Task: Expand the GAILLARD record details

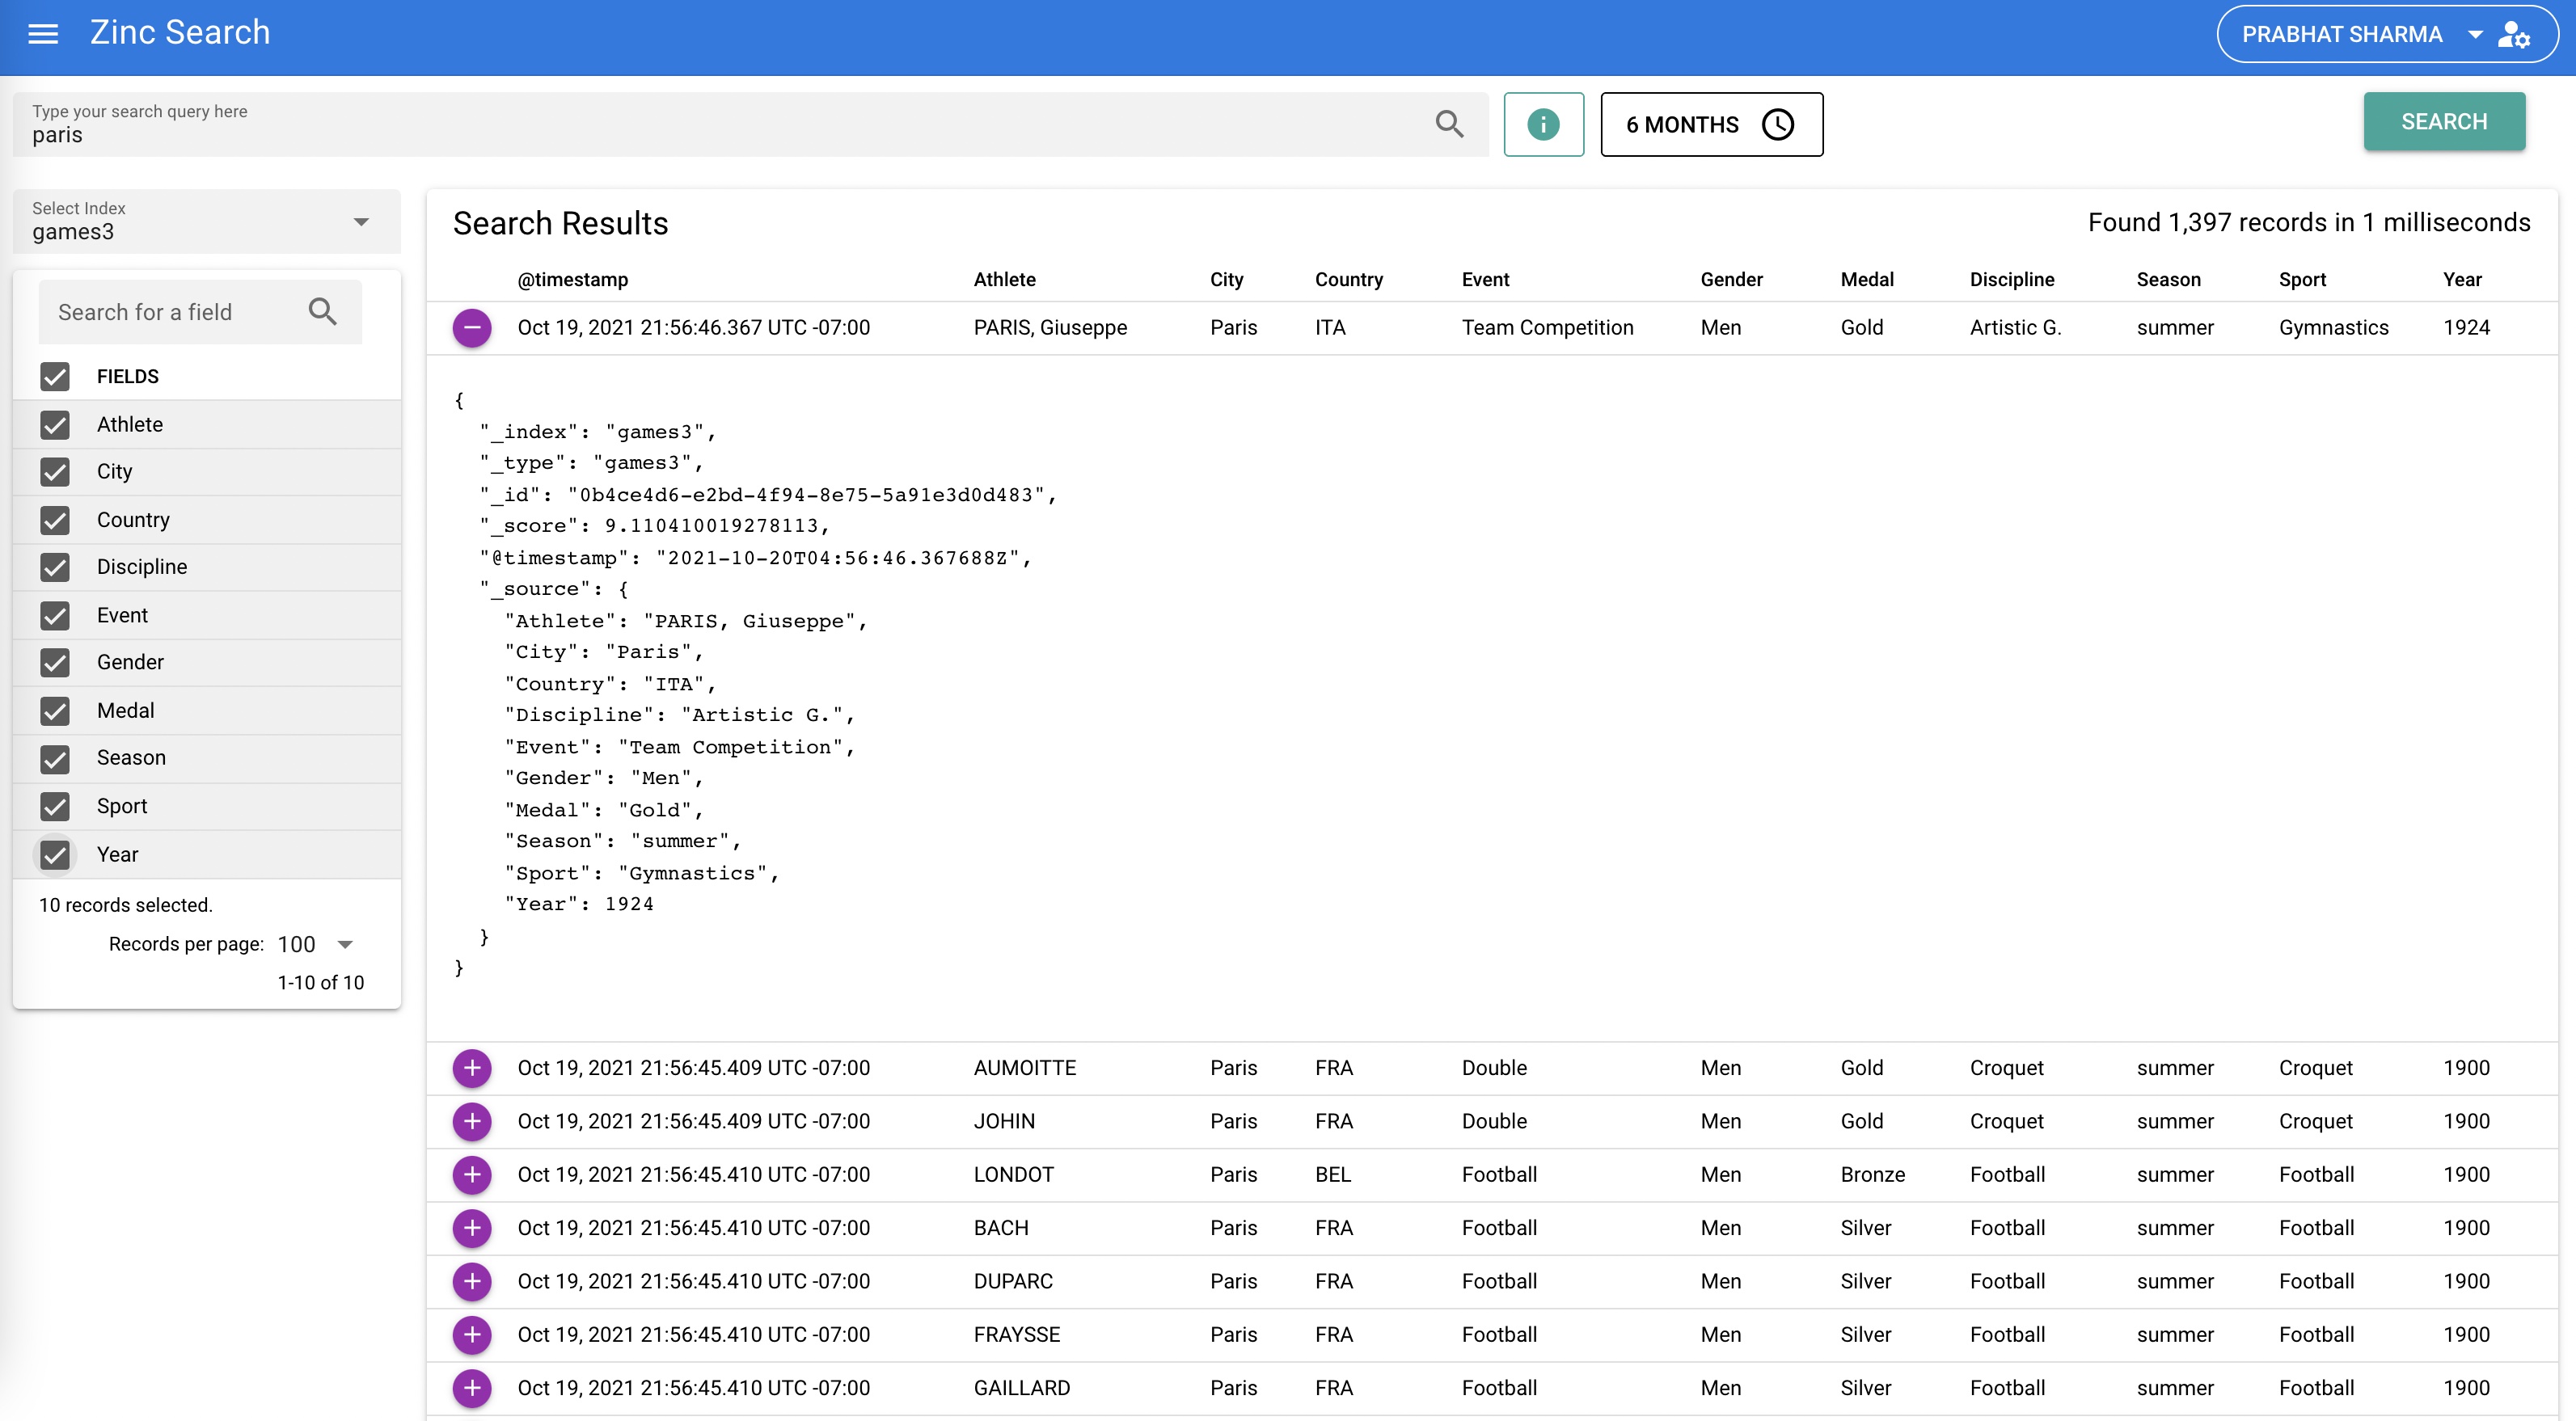Action: pyautogui.click(x=472, y=1388)
